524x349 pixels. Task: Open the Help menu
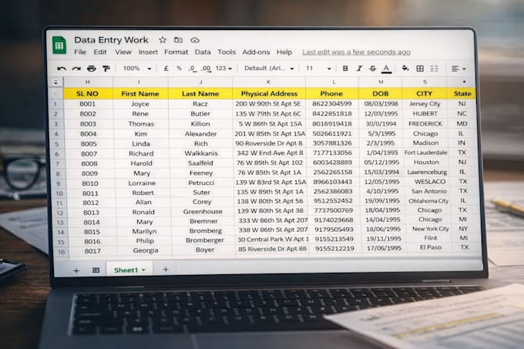point(284,52)
